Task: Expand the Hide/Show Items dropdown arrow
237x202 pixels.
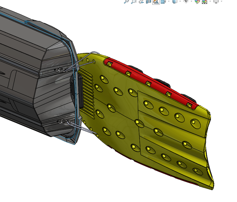Action: 192,1
